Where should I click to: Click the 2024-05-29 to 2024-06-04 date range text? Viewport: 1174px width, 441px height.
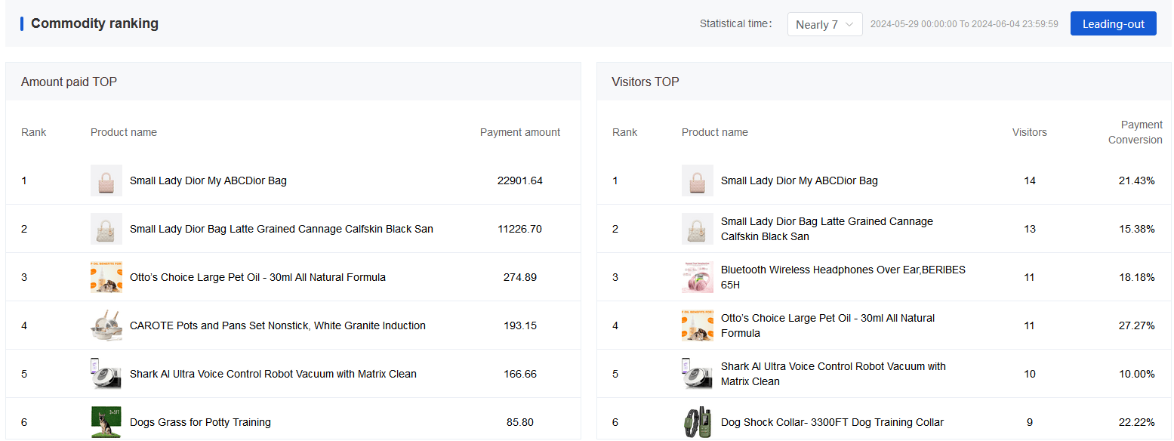pyautogui.click(x=964, y=24)
